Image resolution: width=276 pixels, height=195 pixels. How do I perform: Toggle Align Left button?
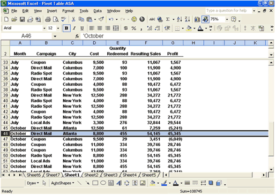(x=92, y=28)
